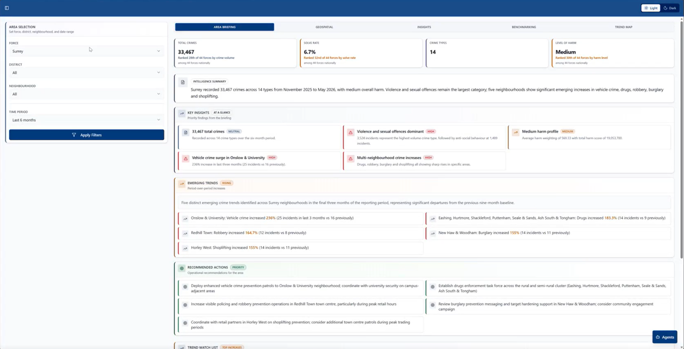Click trend icon on Horley West shoplifting row
This screenshot has width=684, height=349.
click(185, 248)
